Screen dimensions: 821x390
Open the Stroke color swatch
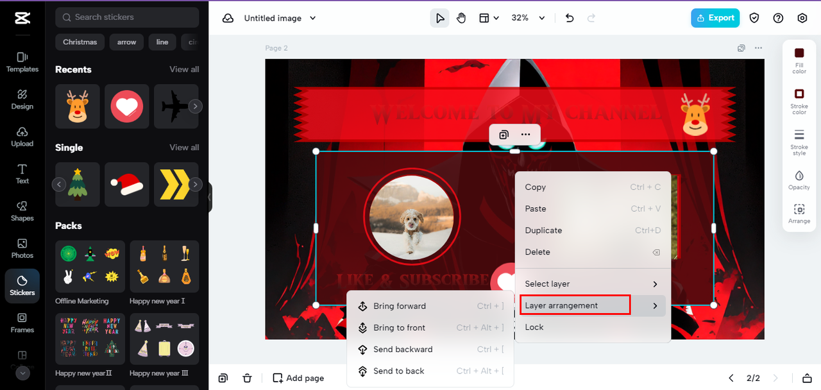799,101
